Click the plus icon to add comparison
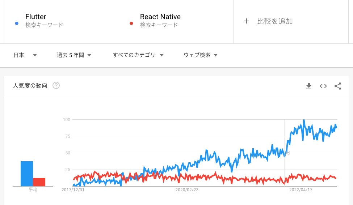 (x=247, y=21)
